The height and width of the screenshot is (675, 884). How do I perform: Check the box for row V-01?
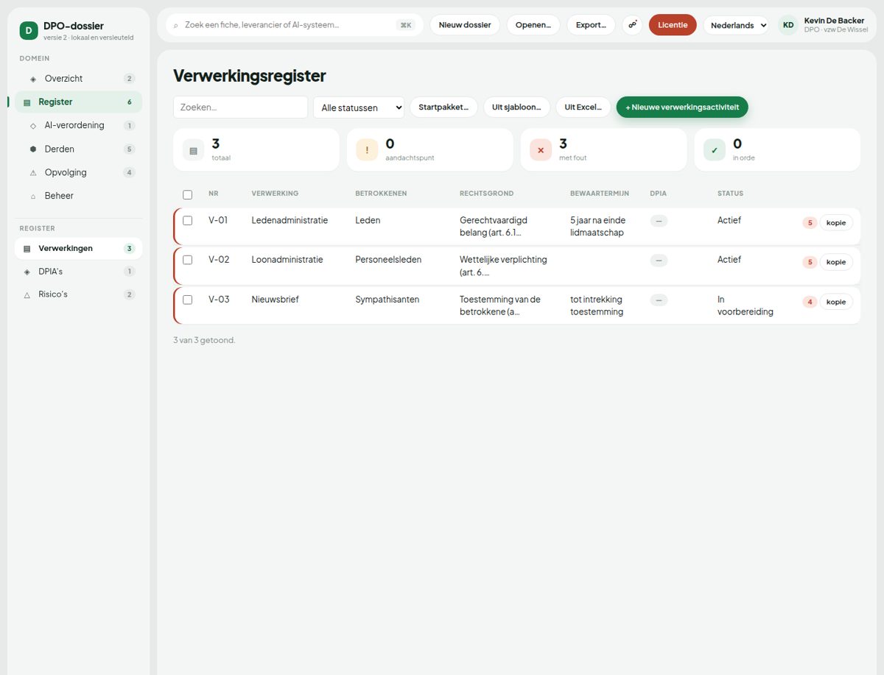[187, 220]
